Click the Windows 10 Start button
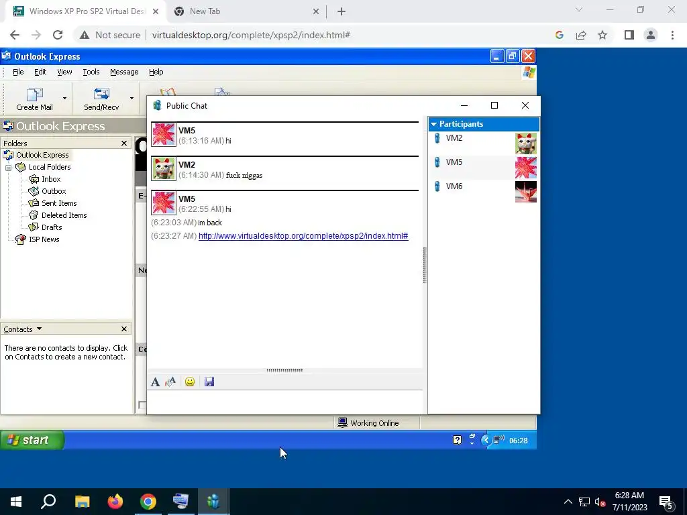 click(16, 502)
